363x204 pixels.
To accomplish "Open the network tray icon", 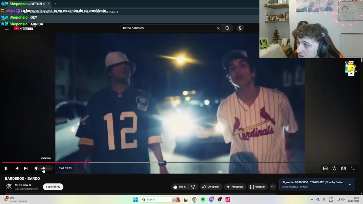I will click(x=338, y=199).
